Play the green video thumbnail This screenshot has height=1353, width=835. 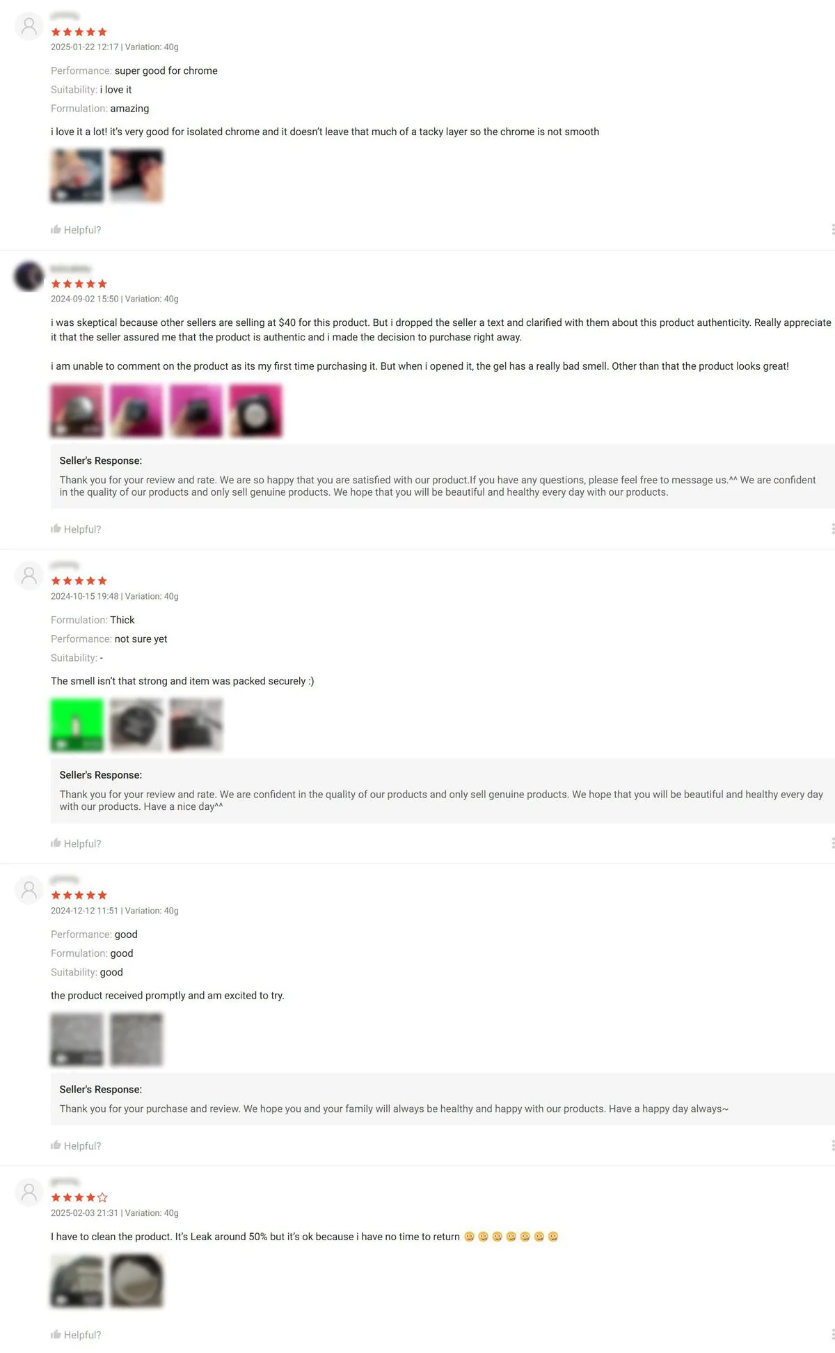tap(77, 725)
